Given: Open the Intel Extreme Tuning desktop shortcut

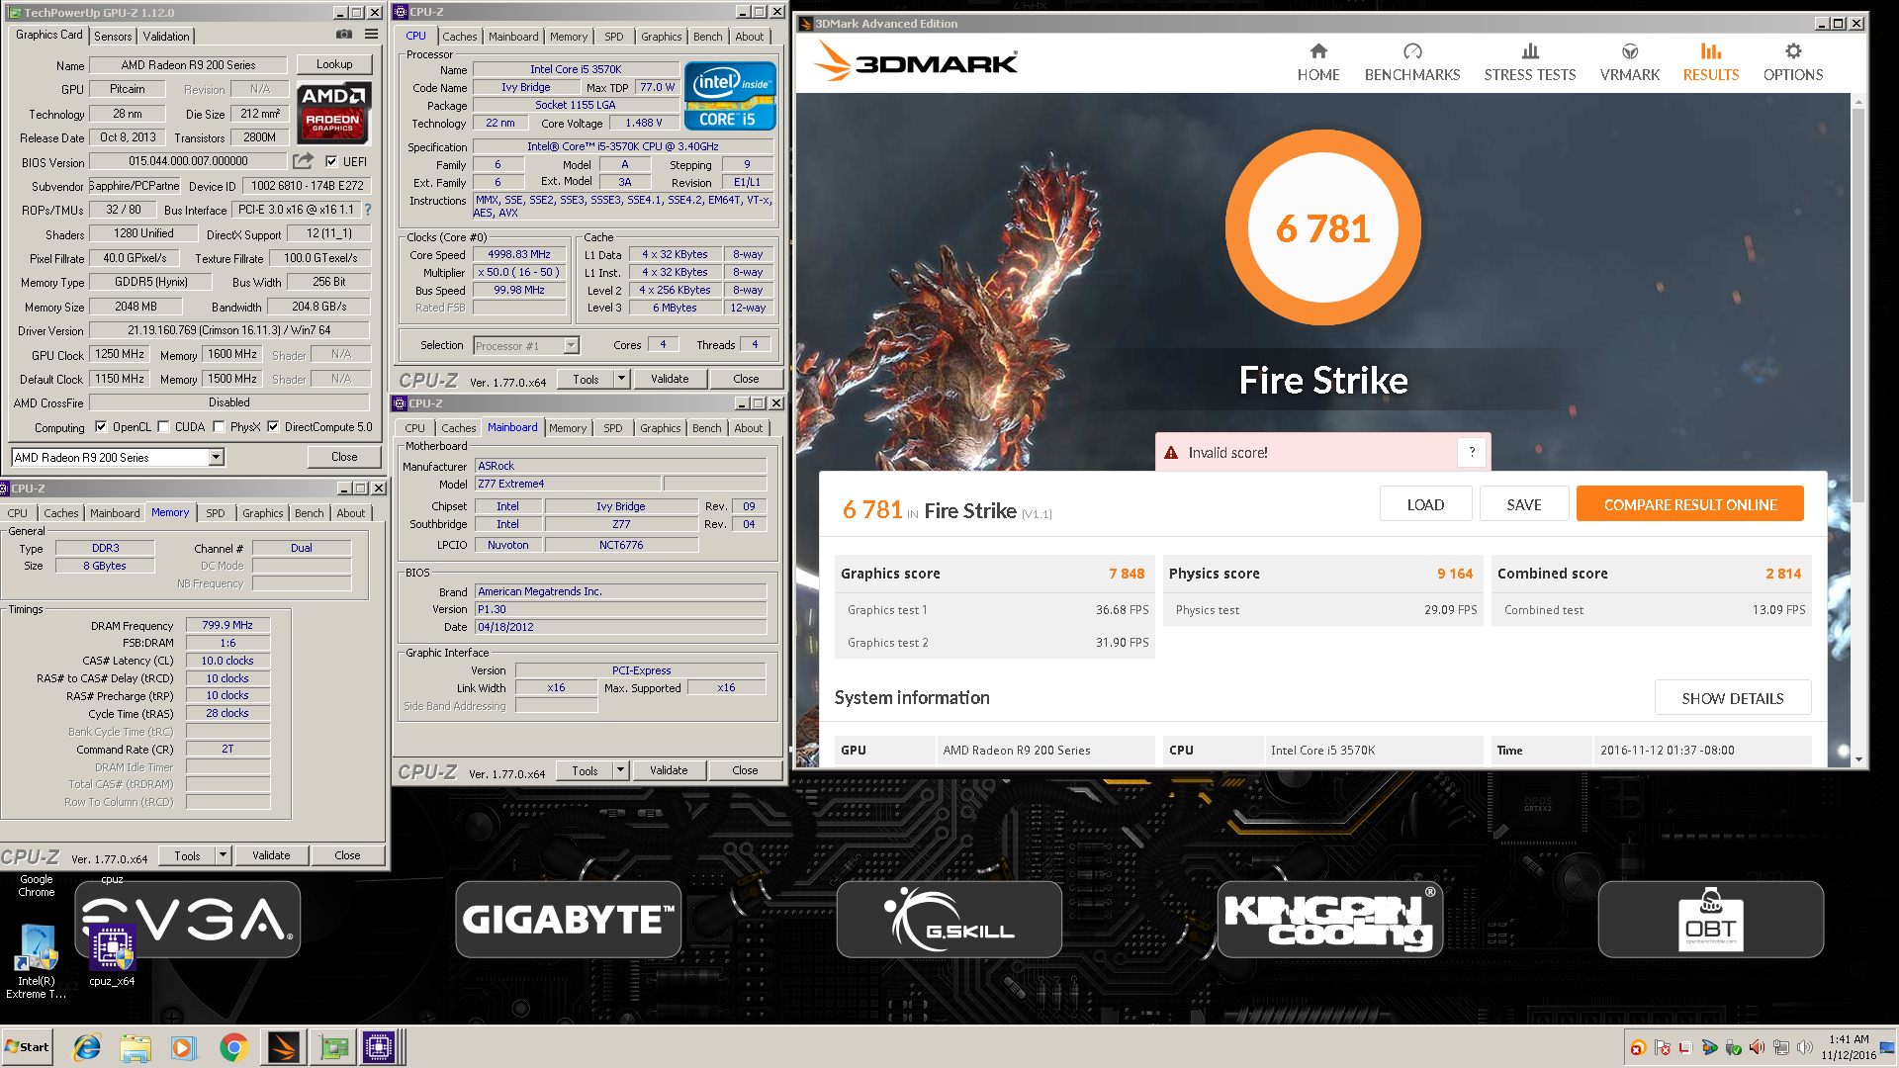Looking at the screenshot, I should (x=37, y=961).
